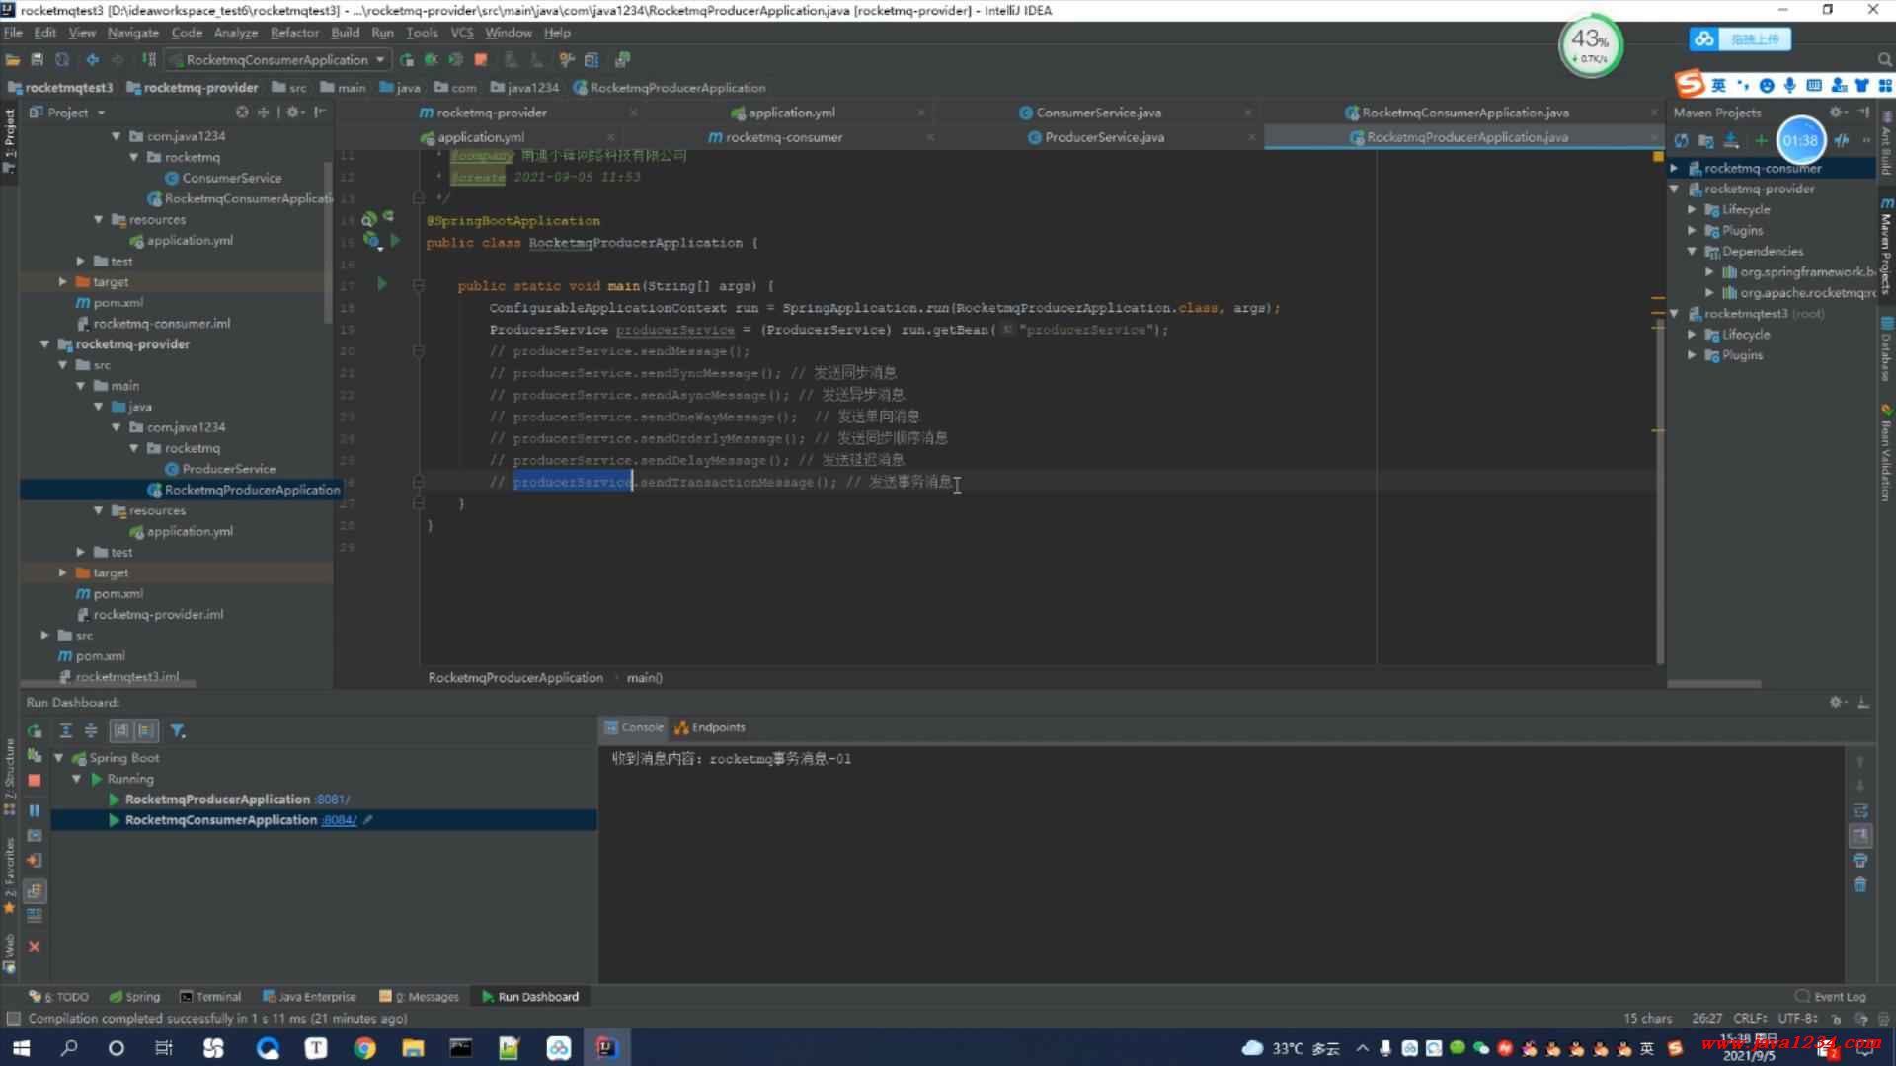Toggle the Database side stripe
Screen dimensions: 1896x1066
pyautogui.click(x=1886, y=350)
